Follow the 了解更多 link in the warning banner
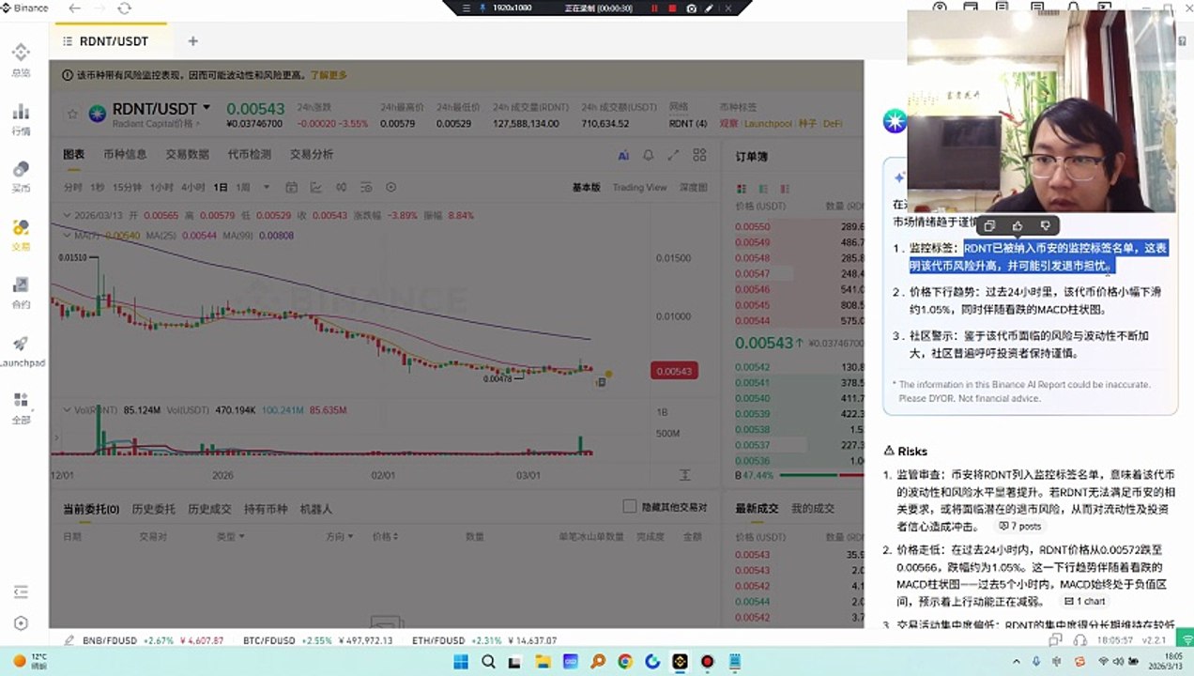This screenshot has width=1194, height=676. [329, 75]
